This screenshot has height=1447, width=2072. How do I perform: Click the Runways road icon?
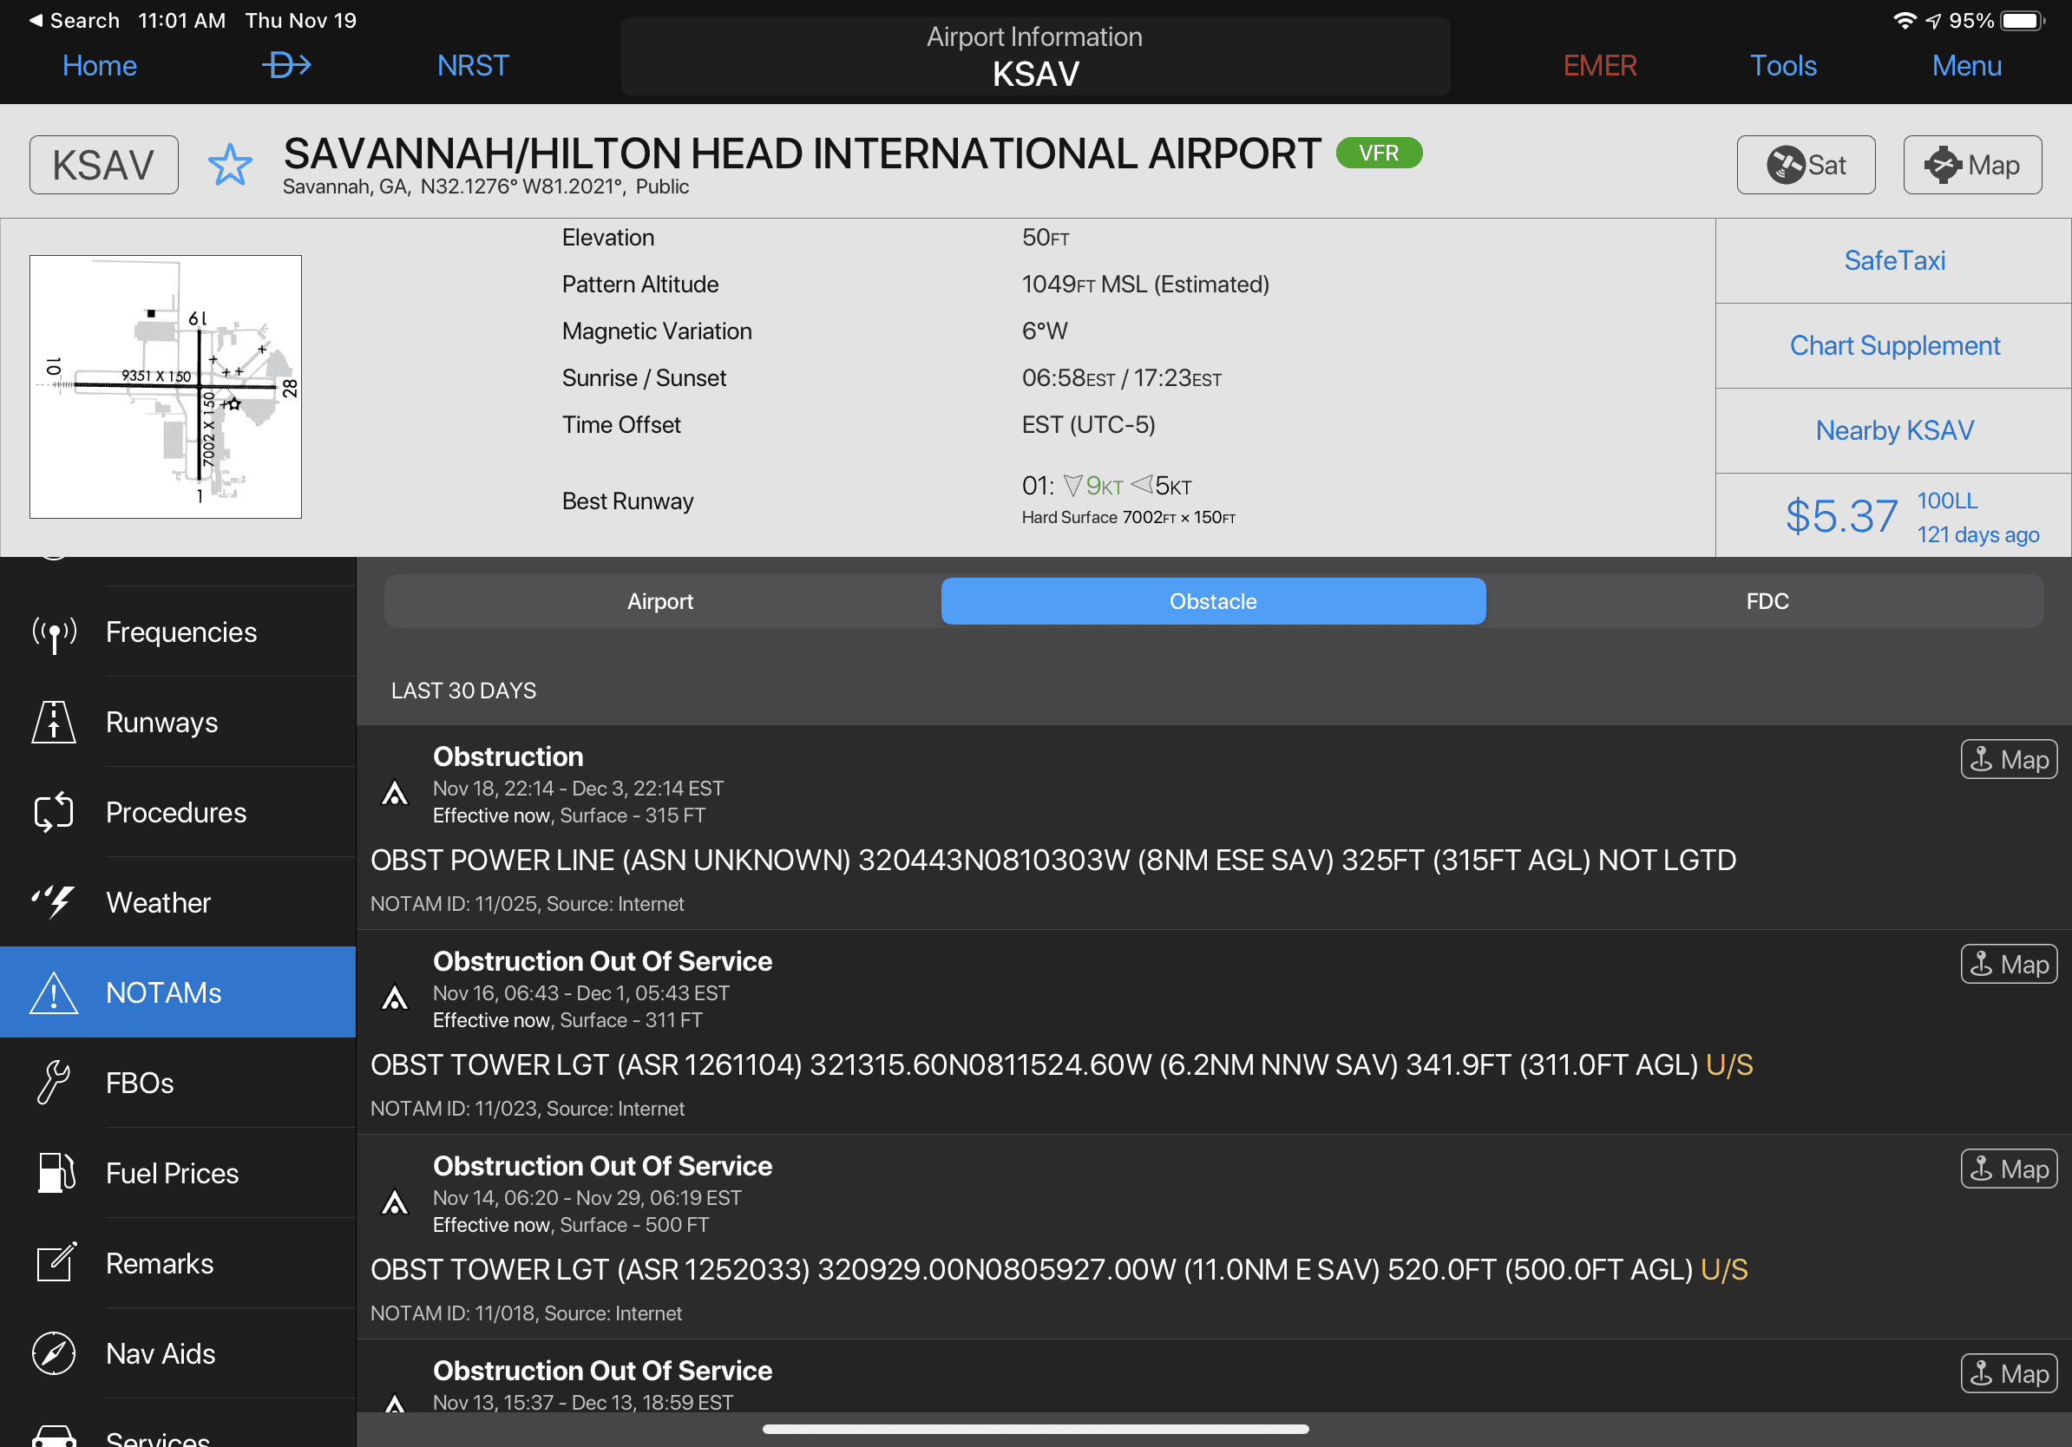(54, 722)
